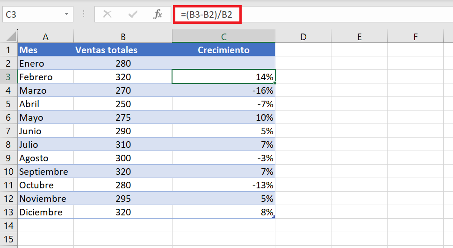453x248 pixels.
Task: Select the cell containing 'Mayo'
Action: [x=45, y=117]
